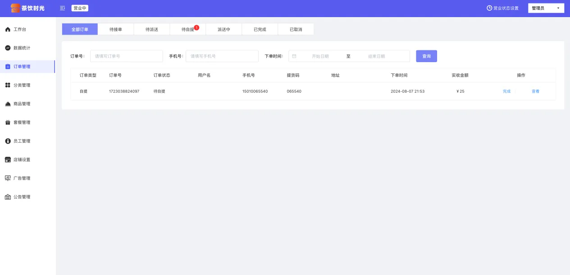570x275 pixels.
Task: Open the 开始日期 date picker
Action: coord(320,56)
